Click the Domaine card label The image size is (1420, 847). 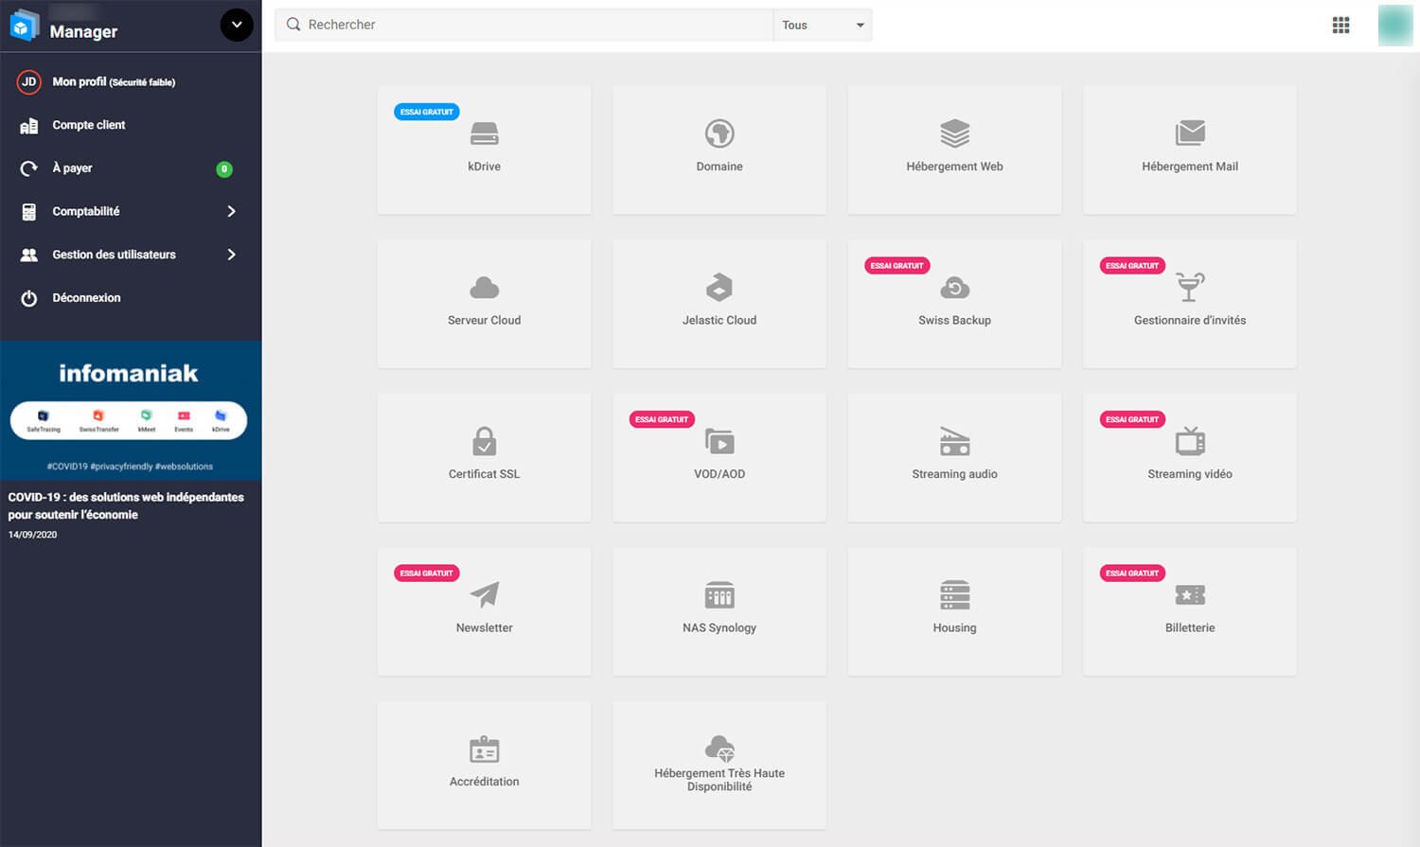(x=719, y=167)
